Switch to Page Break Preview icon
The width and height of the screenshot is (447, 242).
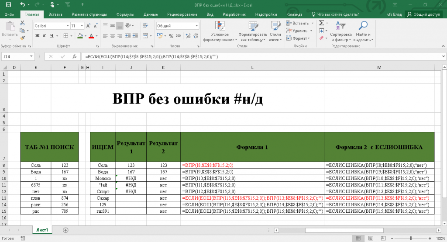click(x=383, y=239)
